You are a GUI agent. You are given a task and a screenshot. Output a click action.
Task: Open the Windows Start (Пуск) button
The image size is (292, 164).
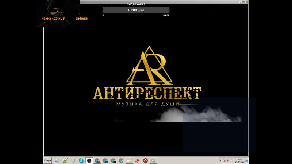pos(48,160)
